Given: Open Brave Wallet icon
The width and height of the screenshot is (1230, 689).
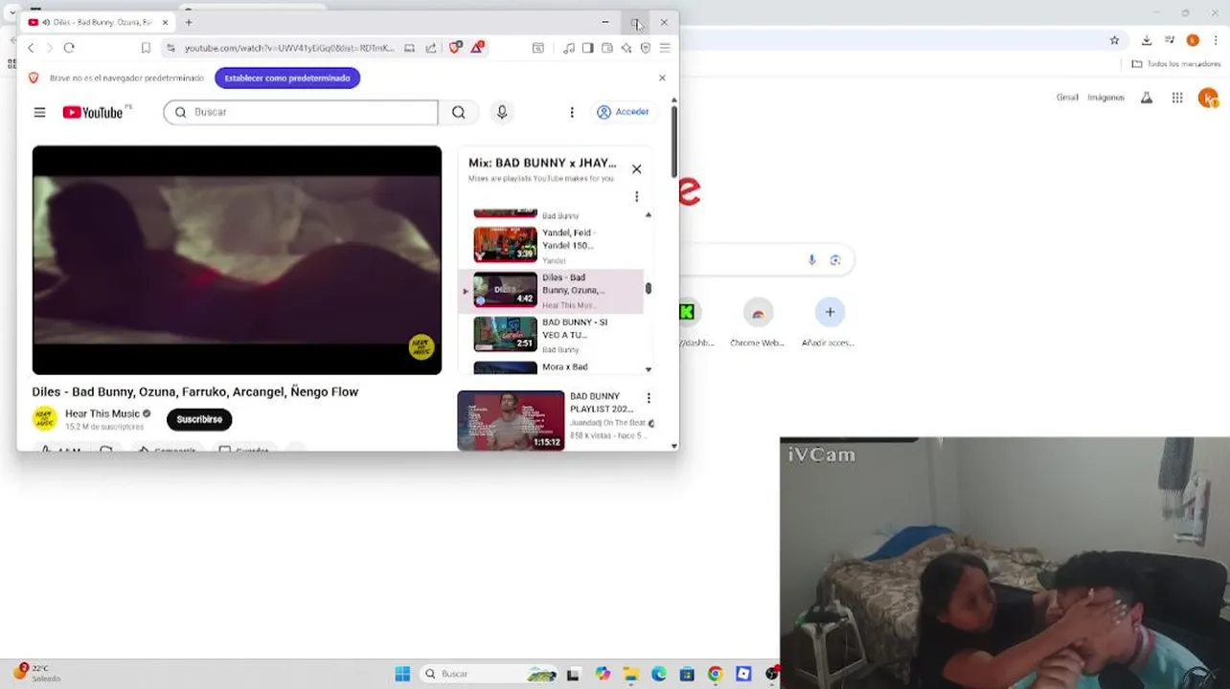Looking at the screenshot, I should coord(607,48).
